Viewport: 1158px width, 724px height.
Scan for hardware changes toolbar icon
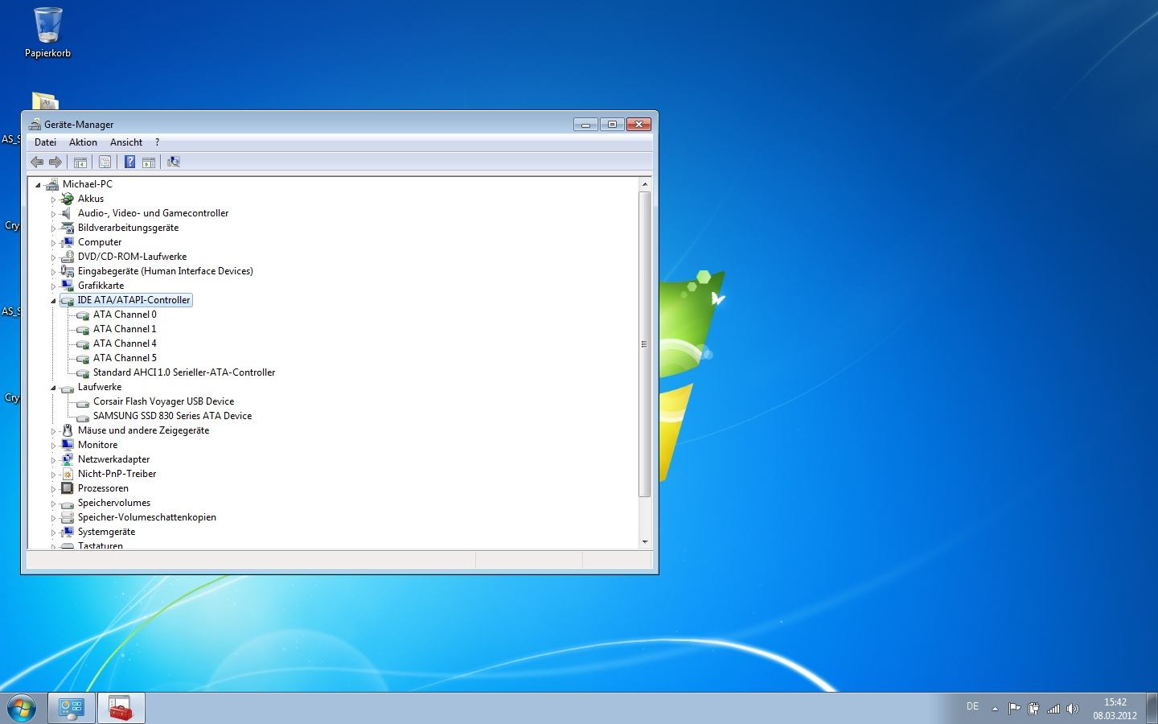coord(174,162)
